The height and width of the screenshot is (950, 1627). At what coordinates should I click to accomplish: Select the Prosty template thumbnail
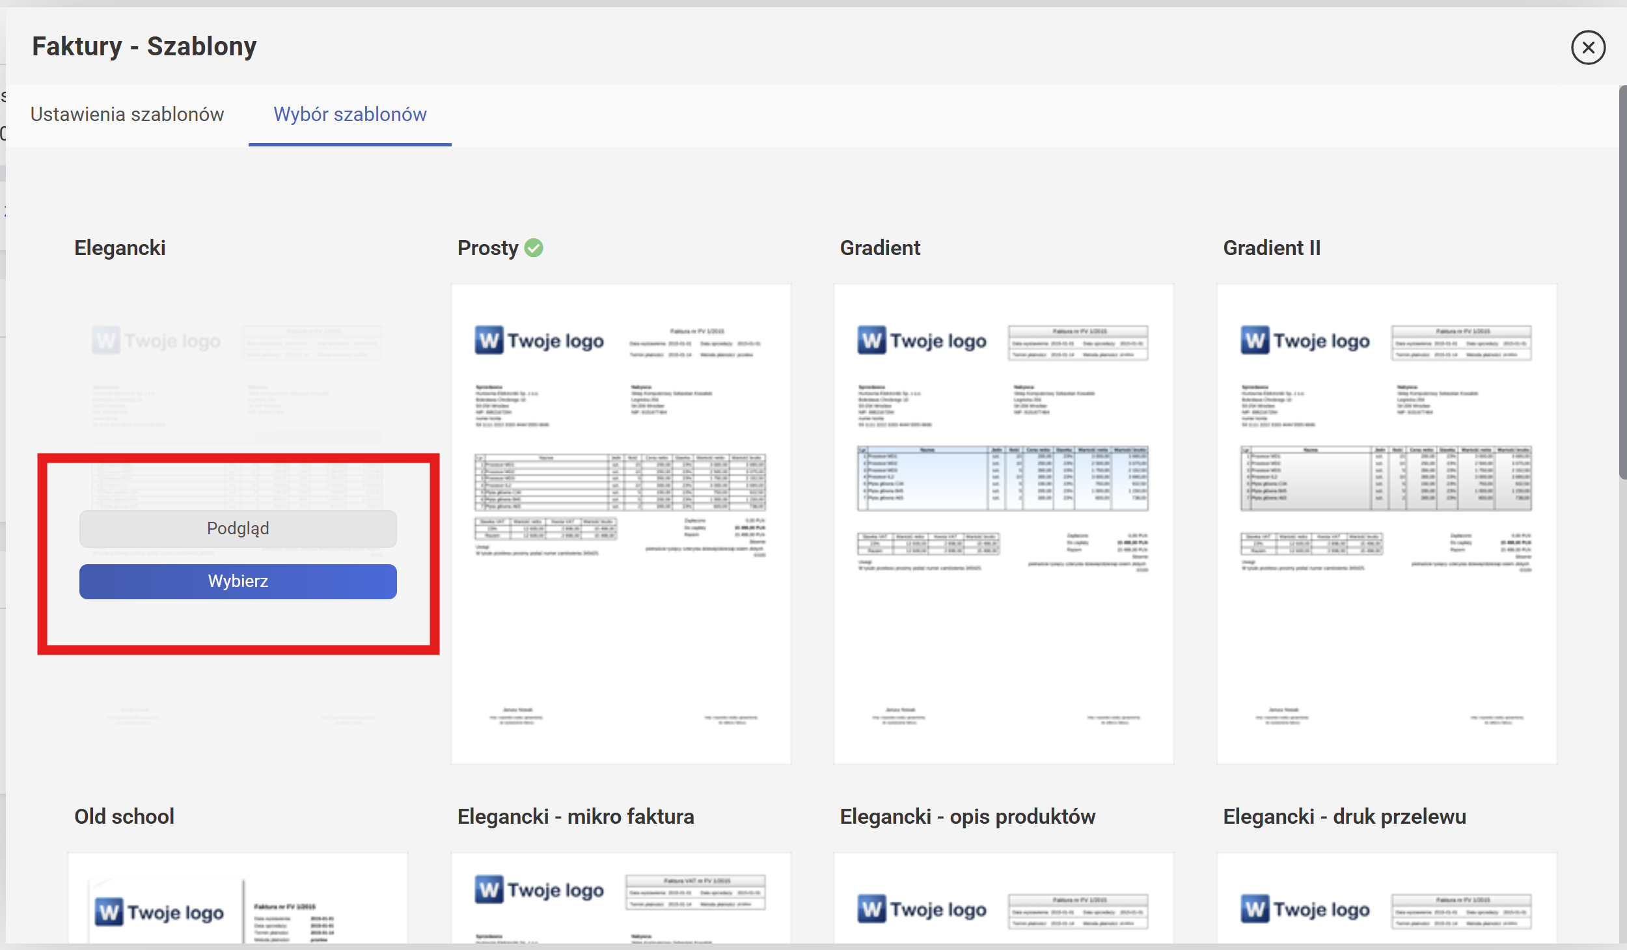point(620,524)
